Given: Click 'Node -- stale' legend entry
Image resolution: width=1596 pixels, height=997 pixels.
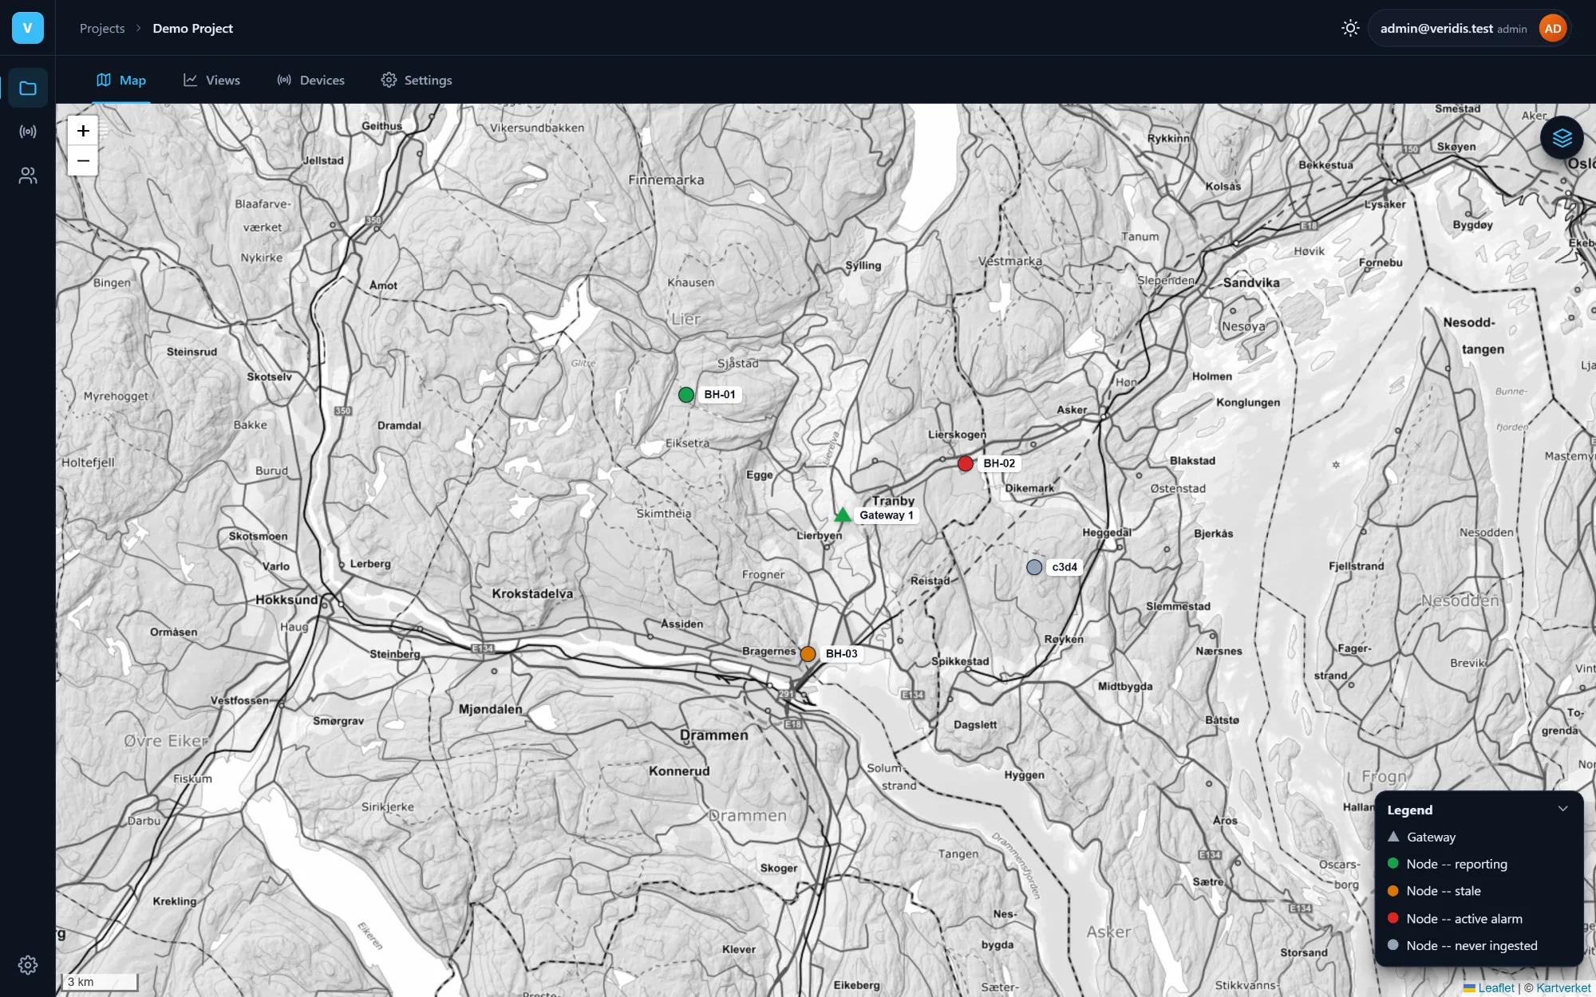Looking at the screenshot, I should (x=1434, y=891).
